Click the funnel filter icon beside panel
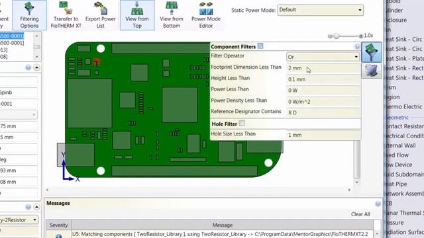 [372, 52]
